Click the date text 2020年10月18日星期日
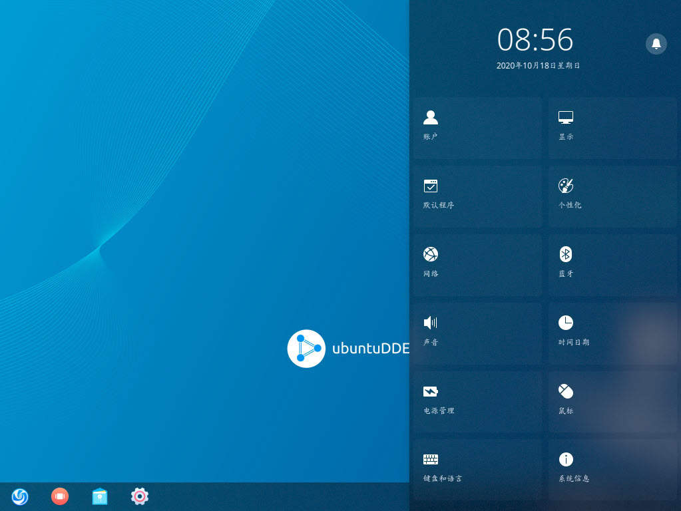 pyautogui.click(x=538, y=66)
